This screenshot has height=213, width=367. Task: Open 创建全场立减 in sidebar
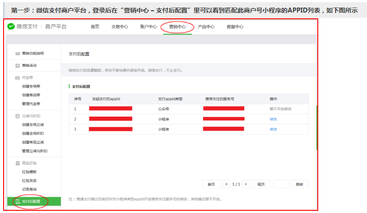click(33, 125)
